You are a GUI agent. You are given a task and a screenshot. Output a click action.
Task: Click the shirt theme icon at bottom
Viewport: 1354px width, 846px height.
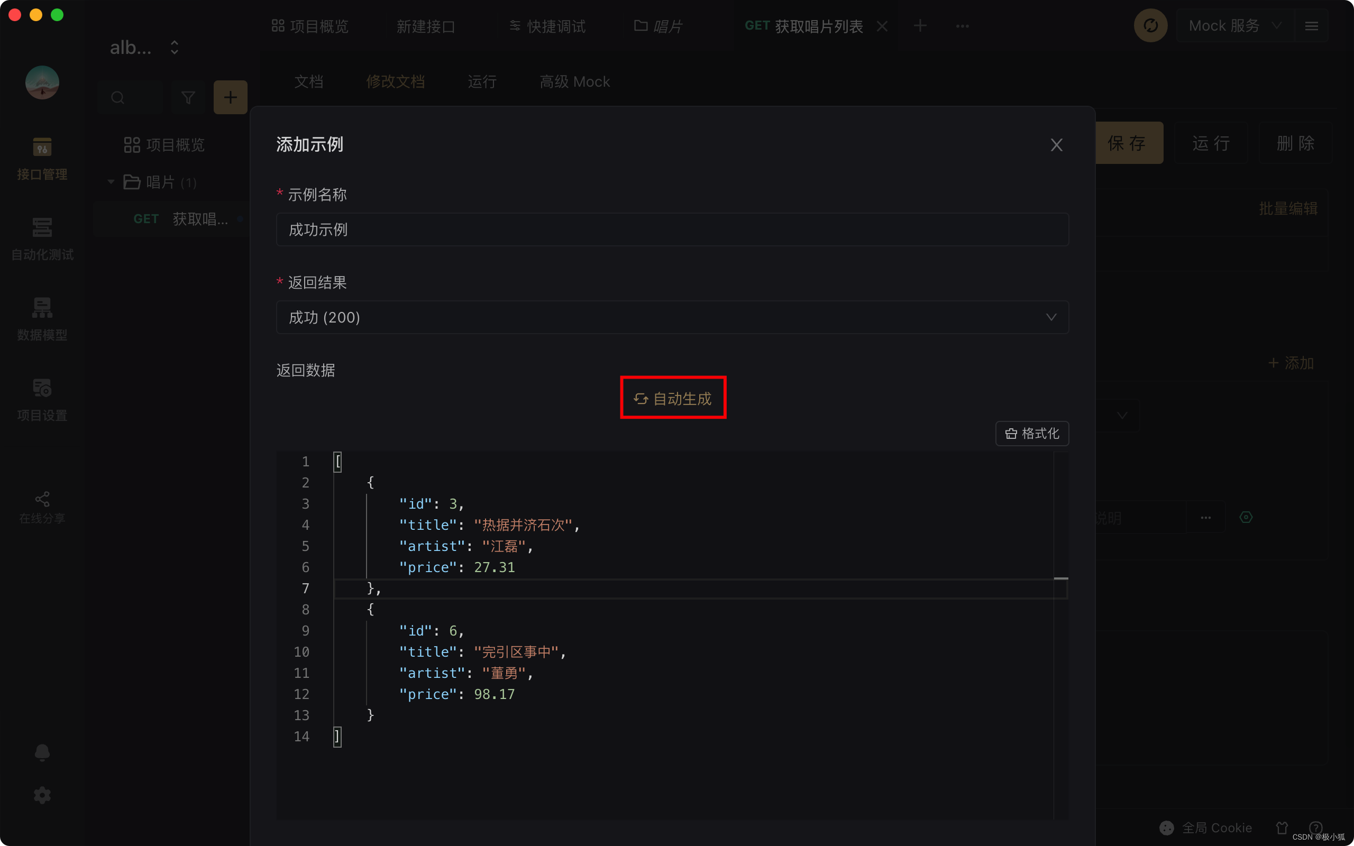(x=1281, y=827)
